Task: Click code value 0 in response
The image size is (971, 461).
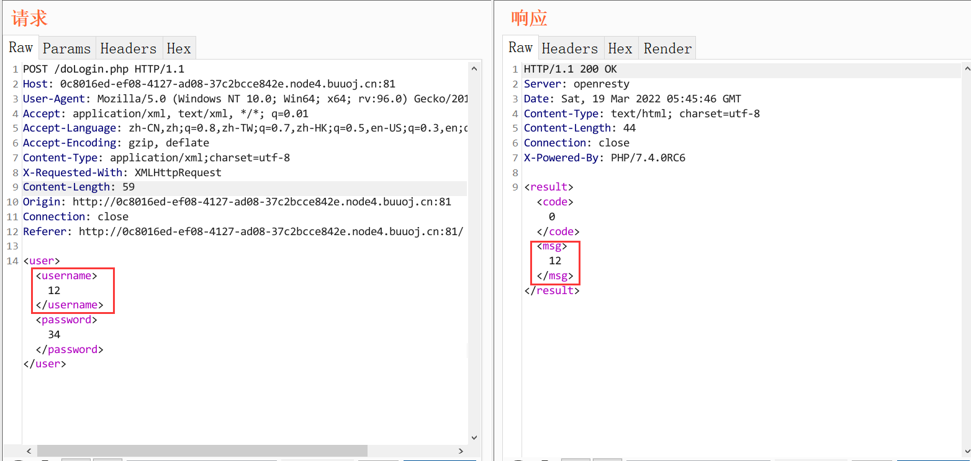Action: (x=552, y=217)
